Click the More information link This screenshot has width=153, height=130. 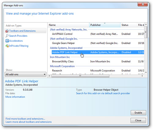coord(15,97)
